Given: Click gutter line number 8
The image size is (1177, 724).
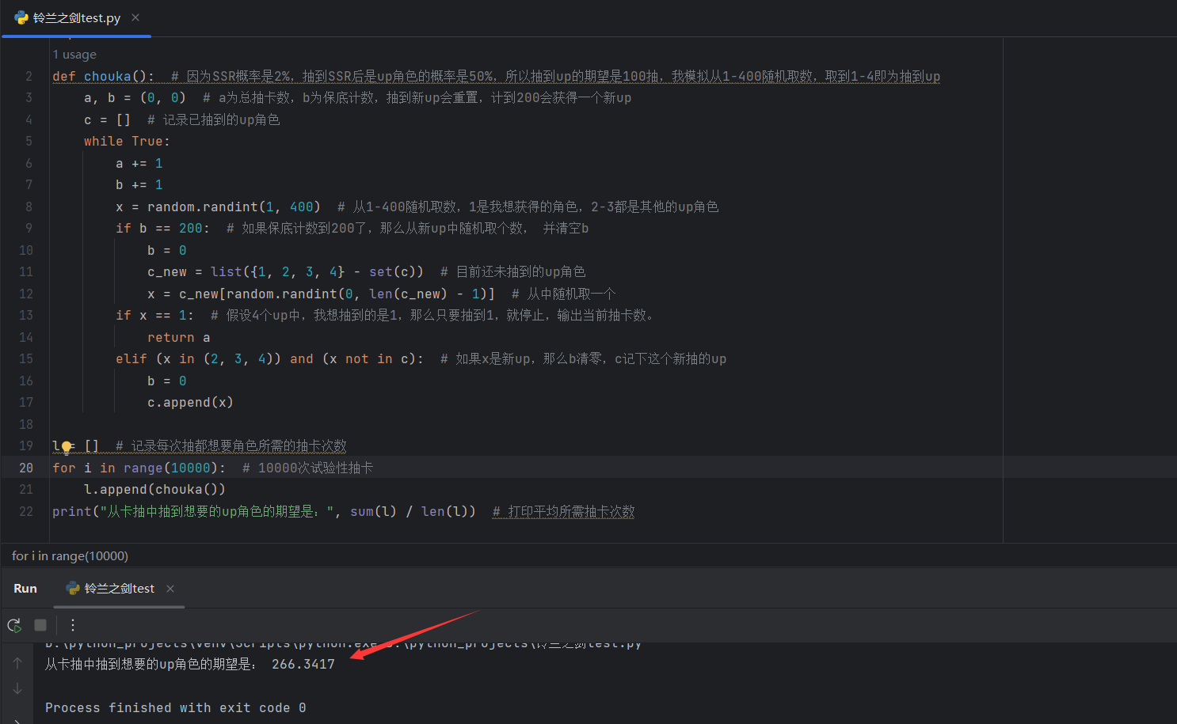Looking at the screenshot, I should coord(29,207).
